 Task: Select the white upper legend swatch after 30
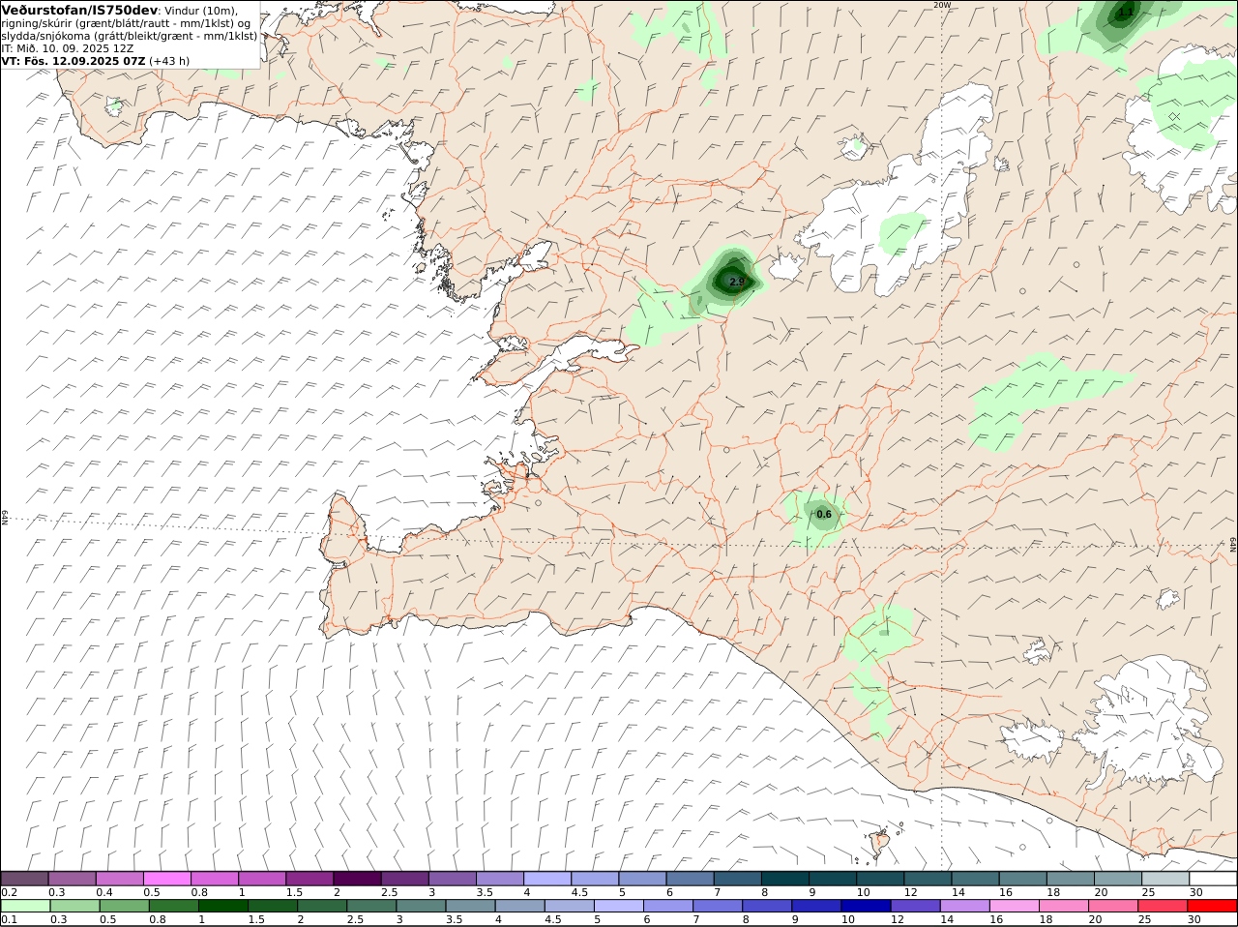(x=1213, y=879)
